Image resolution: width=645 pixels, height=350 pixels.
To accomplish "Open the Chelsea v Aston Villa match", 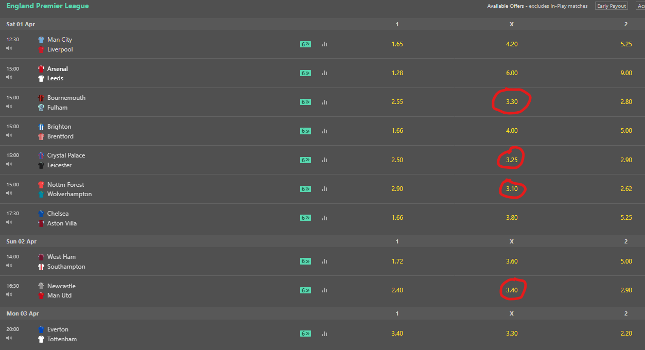I will [x=57, y=218].
